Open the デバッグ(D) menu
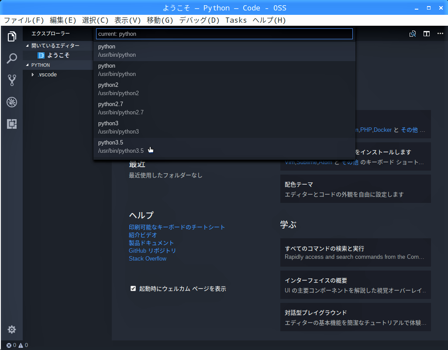 click(199, 20)
